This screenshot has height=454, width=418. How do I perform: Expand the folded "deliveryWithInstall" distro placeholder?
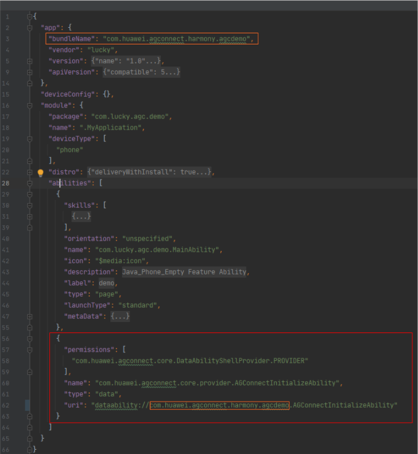tap(150, 172)
